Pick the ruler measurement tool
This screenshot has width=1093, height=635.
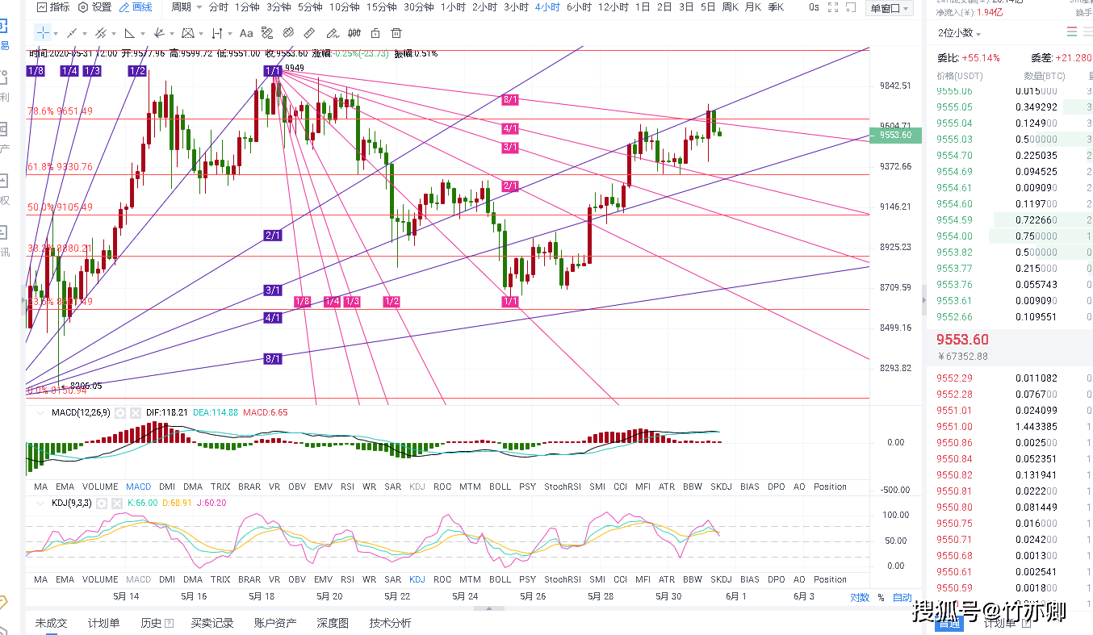tap(309, 33)
